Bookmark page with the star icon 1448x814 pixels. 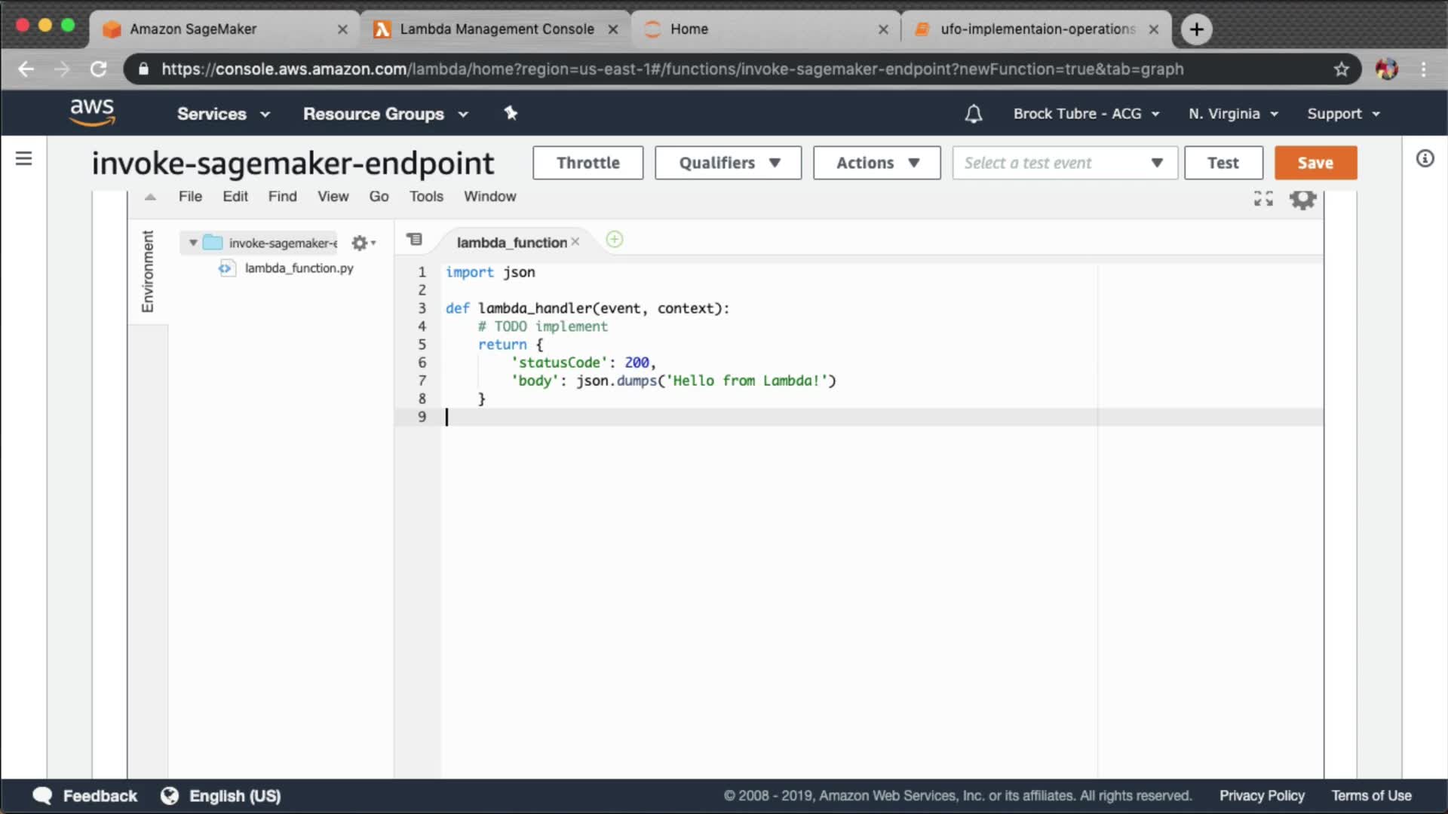tap(1341, 69)
